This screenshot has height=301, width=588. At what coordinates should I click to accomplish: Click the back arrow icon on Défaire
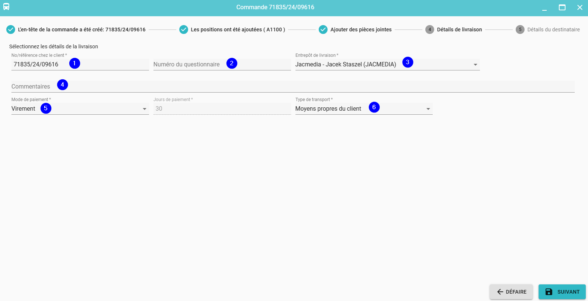(500, 292)
